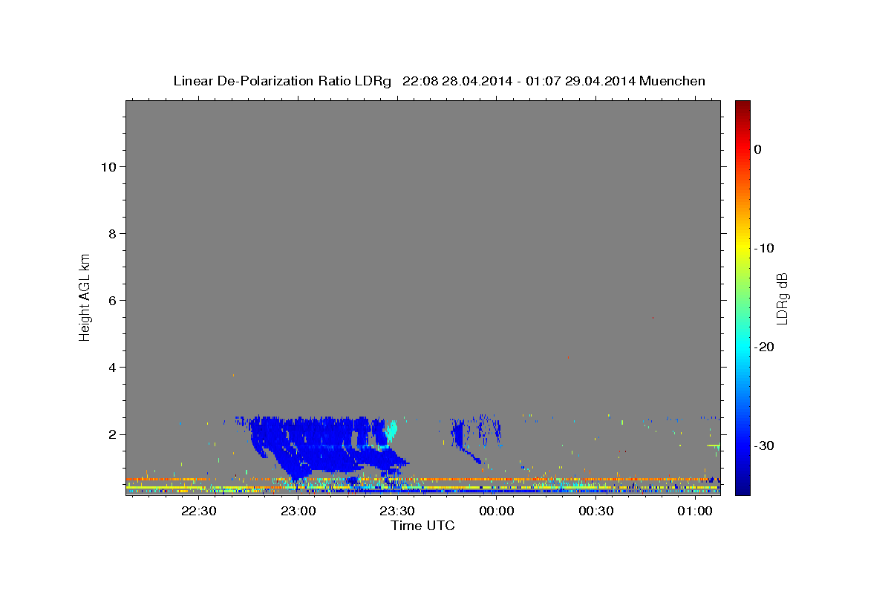Click the 23:30 time axis label
The width and height of the screenshot is (891, 594).
pyautogui.click(x=397, y=511)
